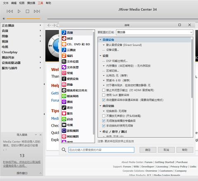This screenshot has width=198, height=181.
Task: Expand 播放列表 in the left tree
Action: 40,57
